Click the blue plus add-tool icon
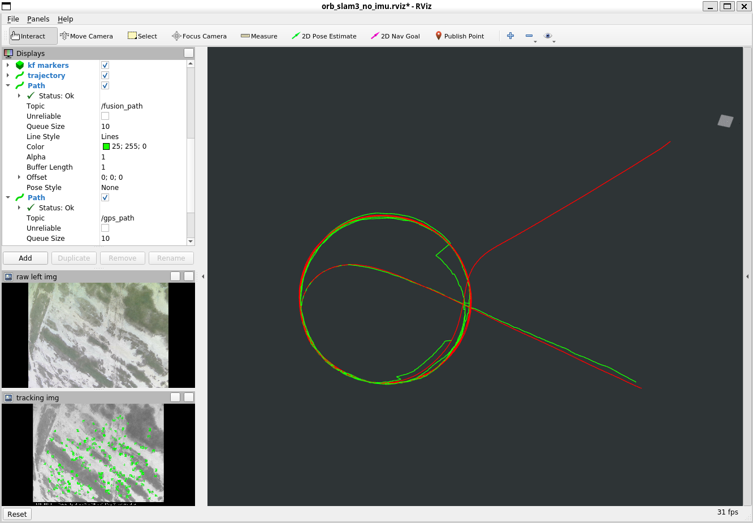The image size is (753, 523). point(510,36)
